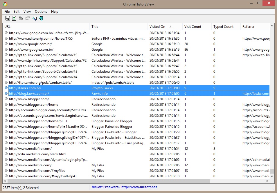Click the Refresh toolbar icon
Image resolution: width=277 pixels, height=193 pixels.
pyautogui.click(x=14, y=18)
